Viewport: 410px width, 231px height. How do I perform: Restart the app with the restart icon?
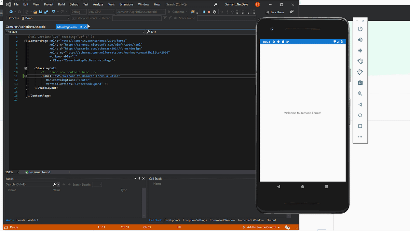[215, 11]
